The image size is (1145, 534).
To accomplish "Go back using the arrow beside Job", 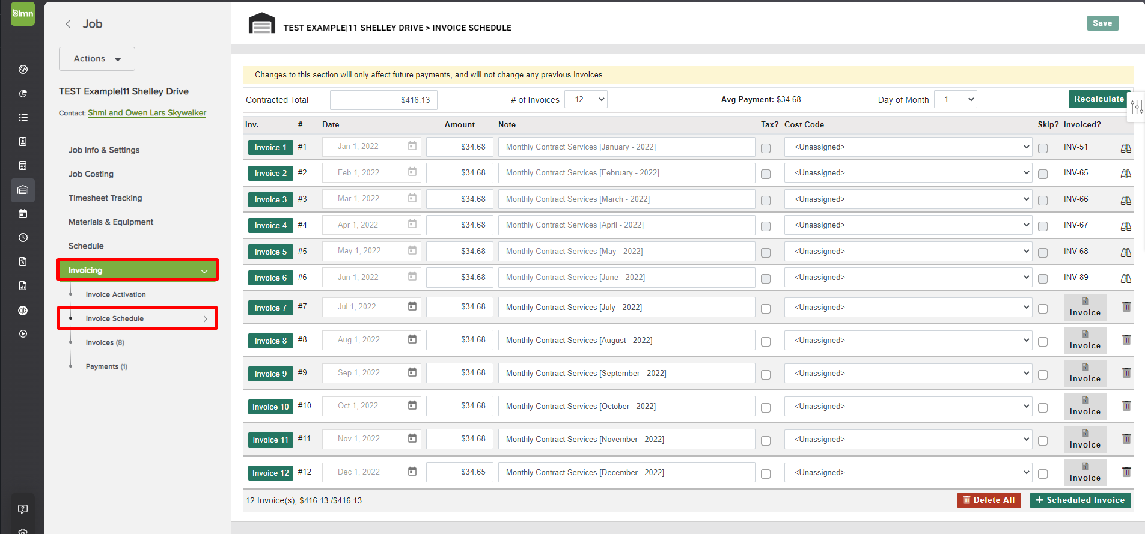I will click(68, 24).
